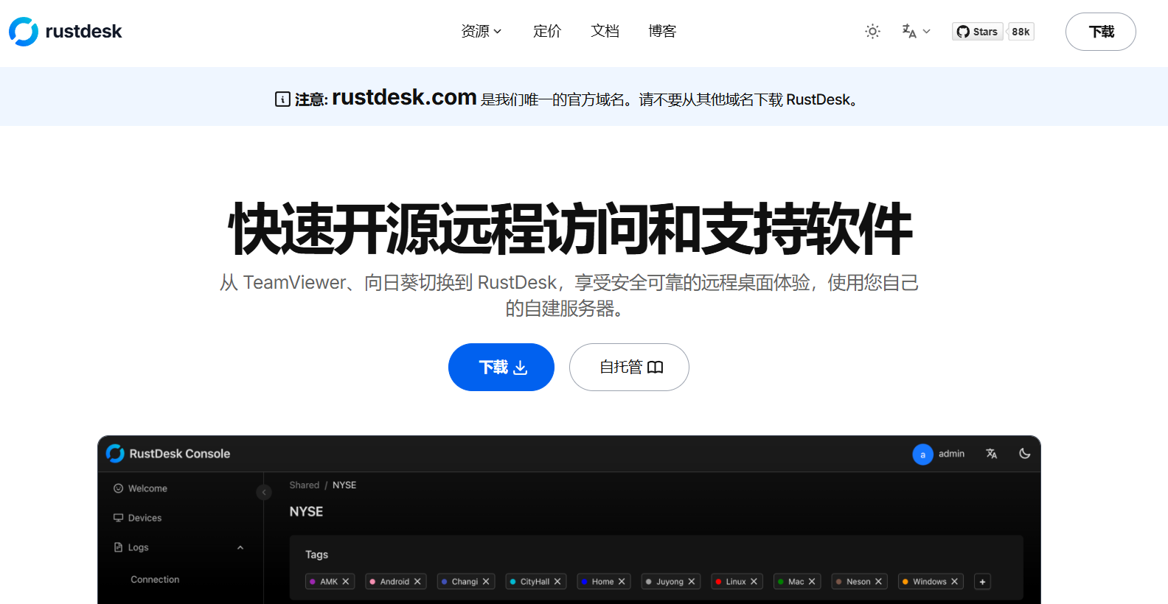
Task: Click the admin username label
Action: [x=951, y=454]
